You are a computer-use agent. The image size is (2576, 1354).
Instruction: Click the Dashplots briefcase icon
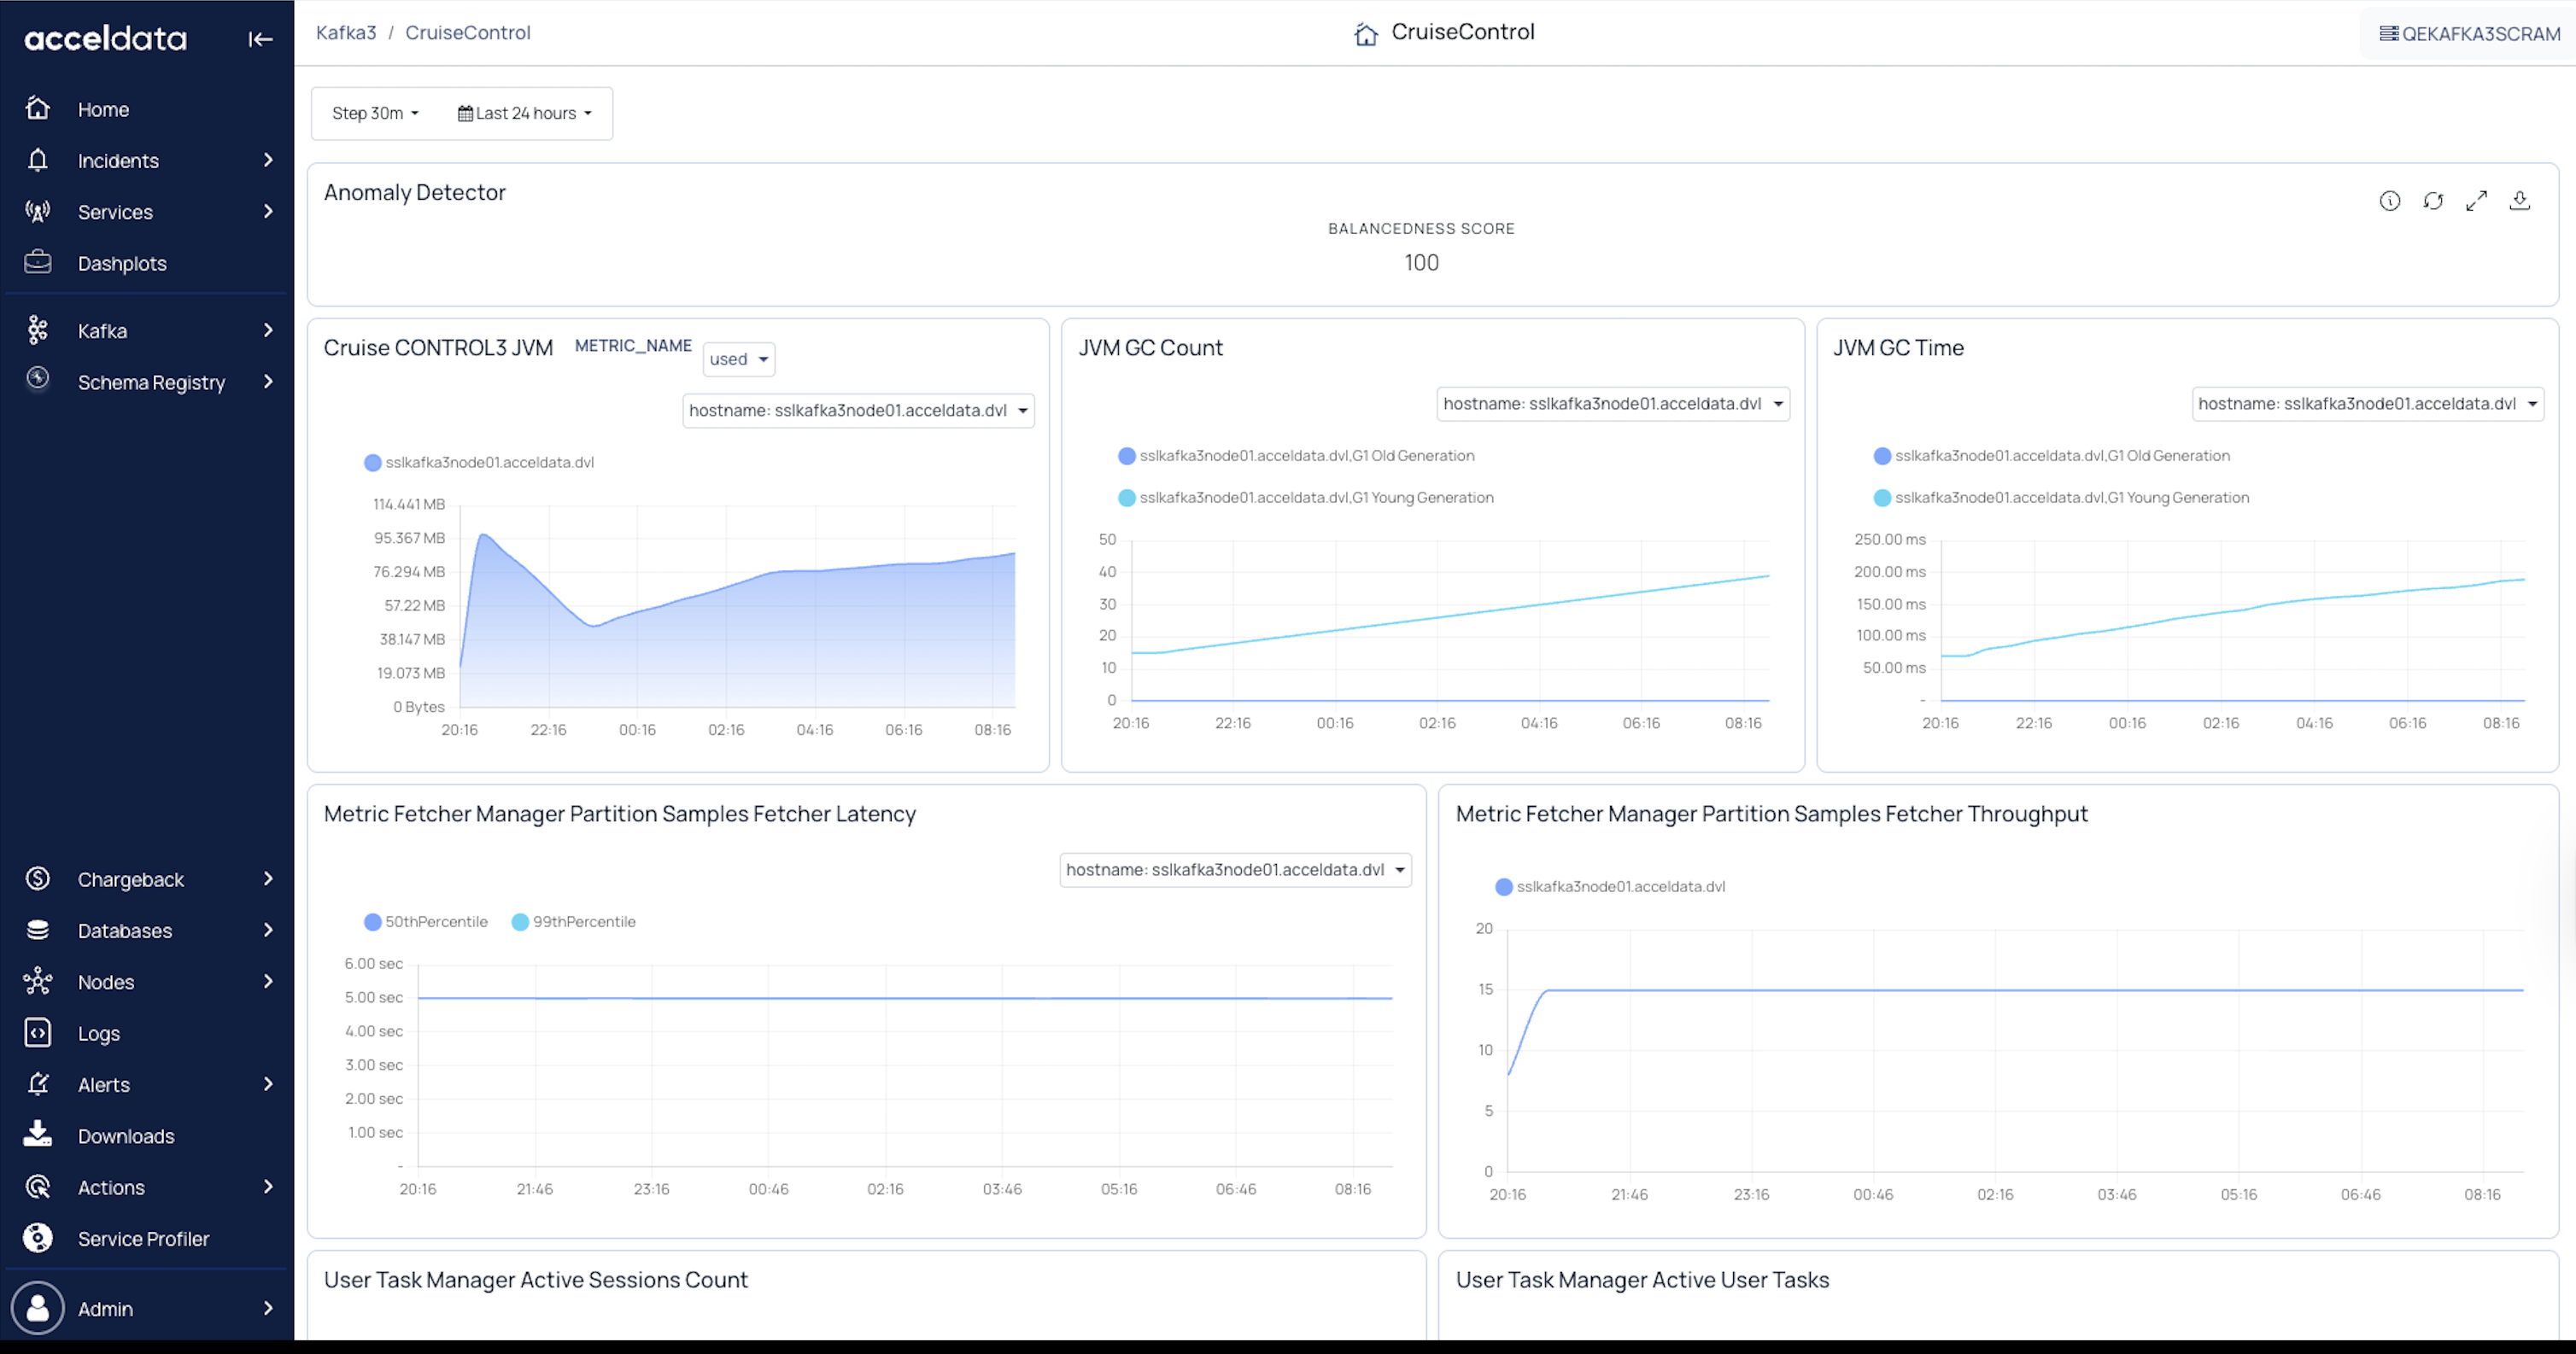pyautogui.click(x=38, y=262)
